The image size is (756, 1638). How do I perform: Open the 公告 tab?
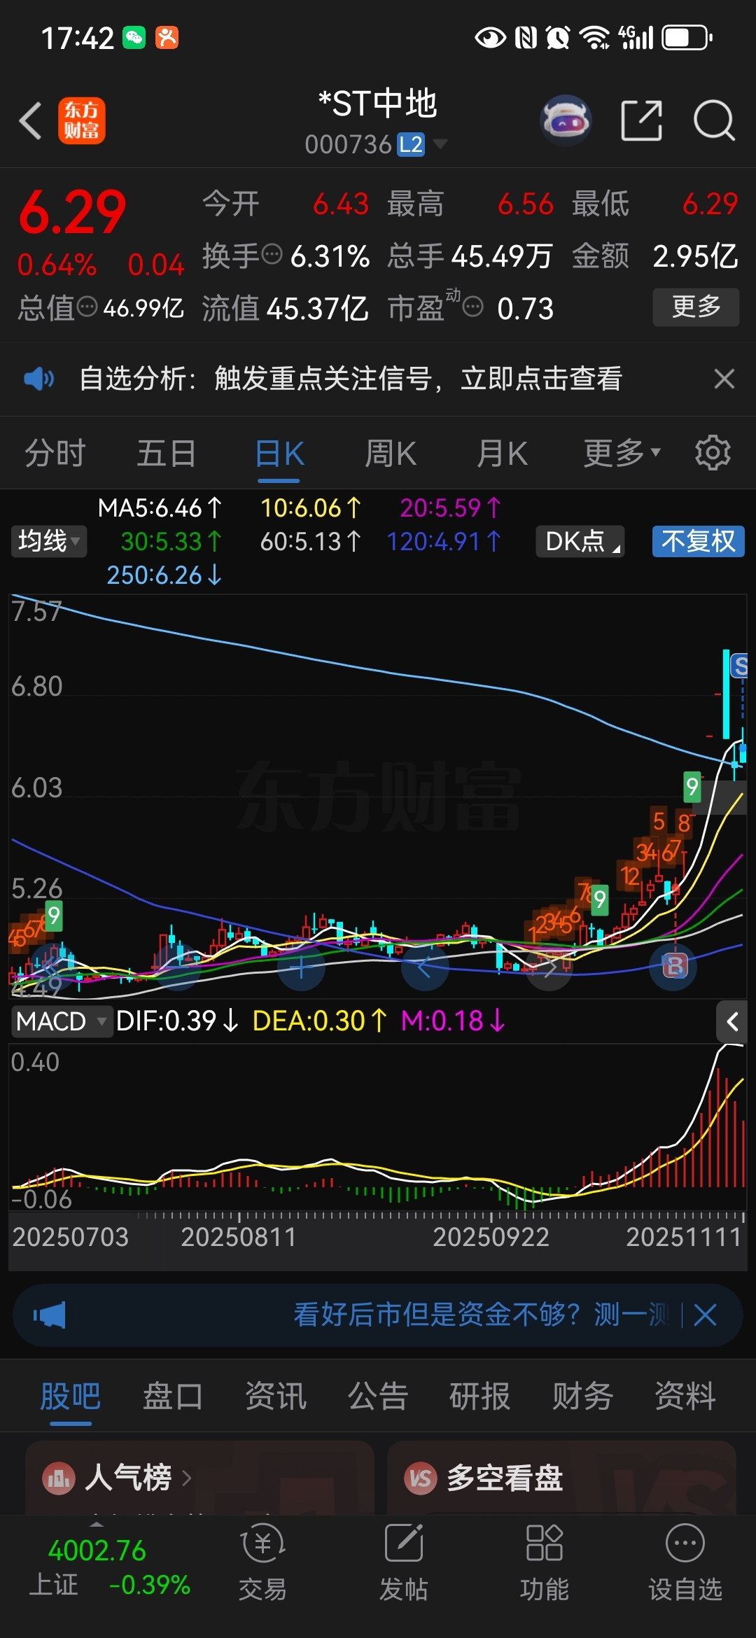pos(377,1396)
